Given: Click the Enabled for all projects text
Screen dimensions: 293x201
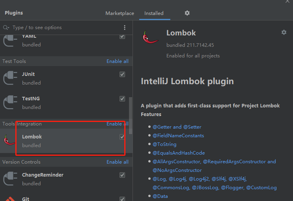Looking at the screenshot, I should pos(193,56).
